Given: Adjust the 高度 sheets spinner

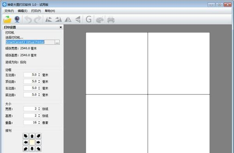Looking at the screenshot, I should (x=39, y=116).
